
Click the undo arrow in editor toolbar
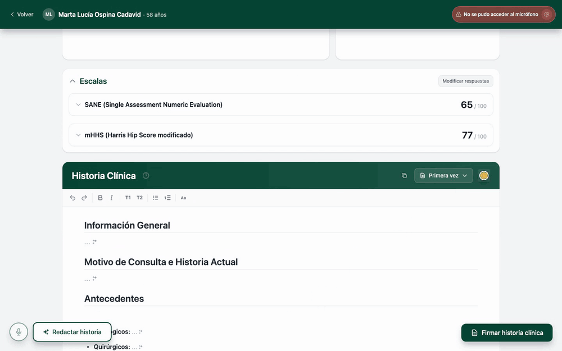72,198
